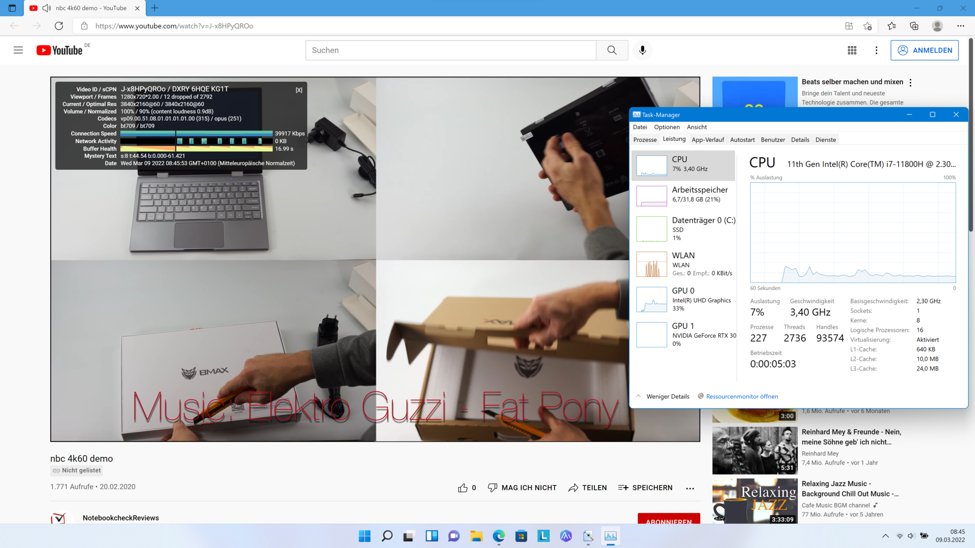
Task: Open Edge settings and more menu
Action: [x=961, y=26]
